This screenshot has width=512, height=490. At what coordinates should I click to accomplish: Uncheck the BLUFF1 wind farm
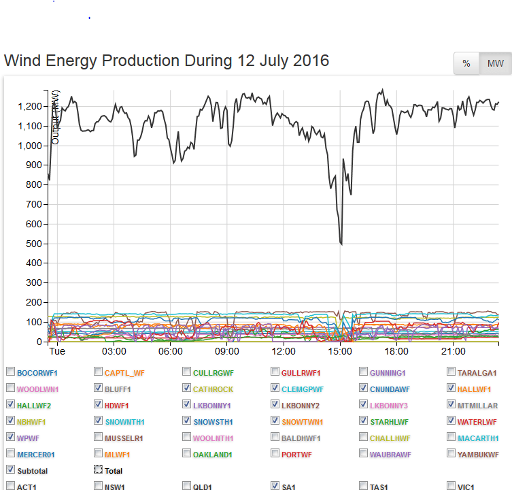coord(99,389)
